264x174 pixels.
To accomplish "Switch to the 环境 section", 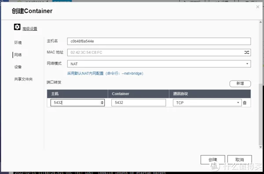I will (18, 43).
